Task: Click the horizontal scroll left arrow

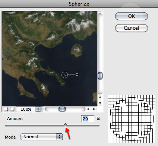Action: point(88,109)
